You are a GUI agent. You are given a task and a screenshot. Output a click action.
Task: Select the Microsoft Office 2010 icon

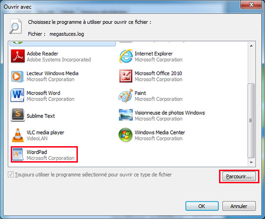pos(126,76)
